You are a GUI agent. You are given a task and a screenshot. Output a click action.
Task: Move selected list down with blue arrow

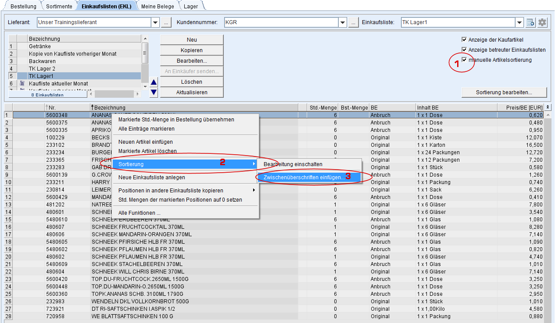pyautogui.click(x=154, y=92)
